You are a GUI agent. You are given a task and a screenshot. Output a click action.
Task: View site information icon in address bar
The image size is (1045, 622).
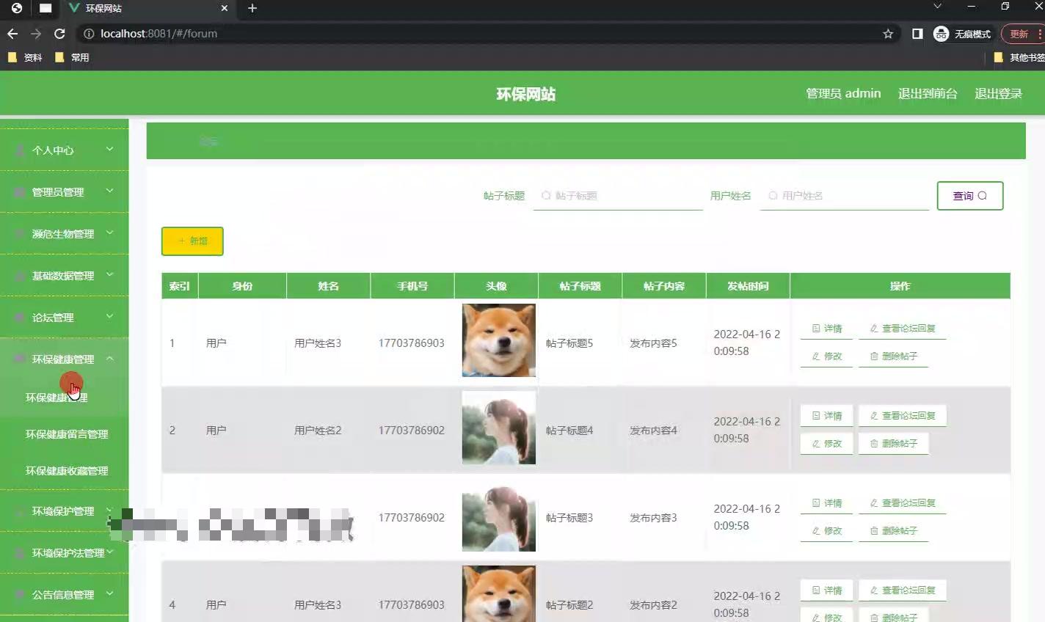pos(89,34)
